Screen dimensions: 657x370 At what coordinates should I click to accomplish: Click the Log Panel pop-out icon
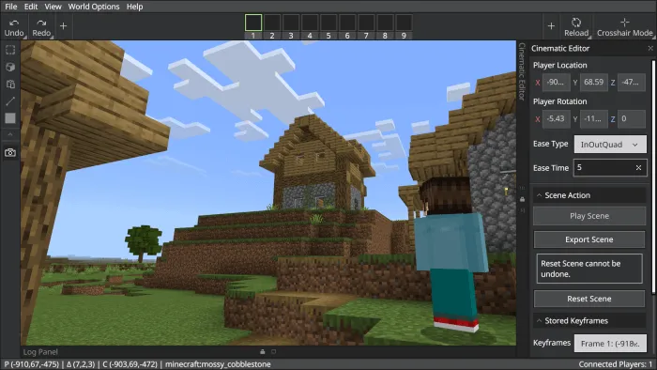pos(274,351)
